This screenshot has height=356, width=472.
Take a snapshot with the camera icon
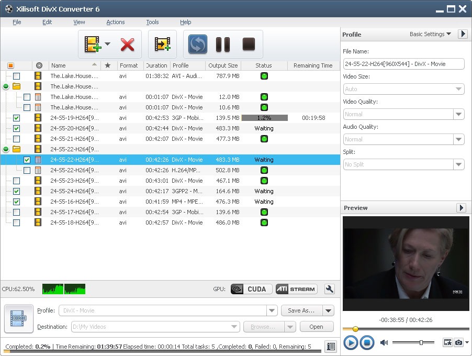458,342
